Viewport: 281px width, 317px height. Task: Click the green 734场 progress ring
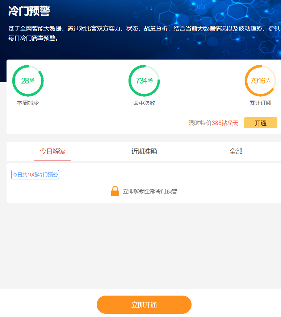coord(144,81)
